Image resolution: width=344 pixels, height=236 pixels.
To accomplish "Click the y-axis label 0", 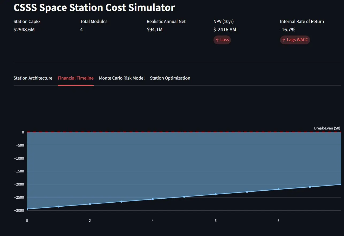I will (x=23, y=132).
